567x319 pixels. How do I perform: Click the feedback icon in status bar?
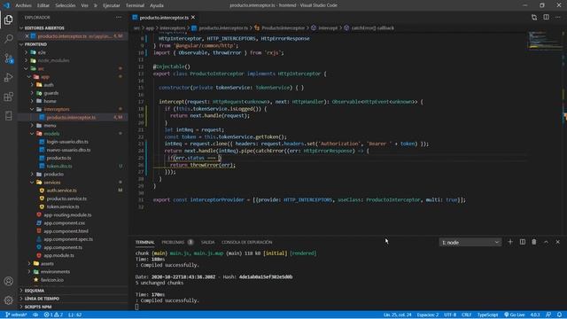[548, 315]
